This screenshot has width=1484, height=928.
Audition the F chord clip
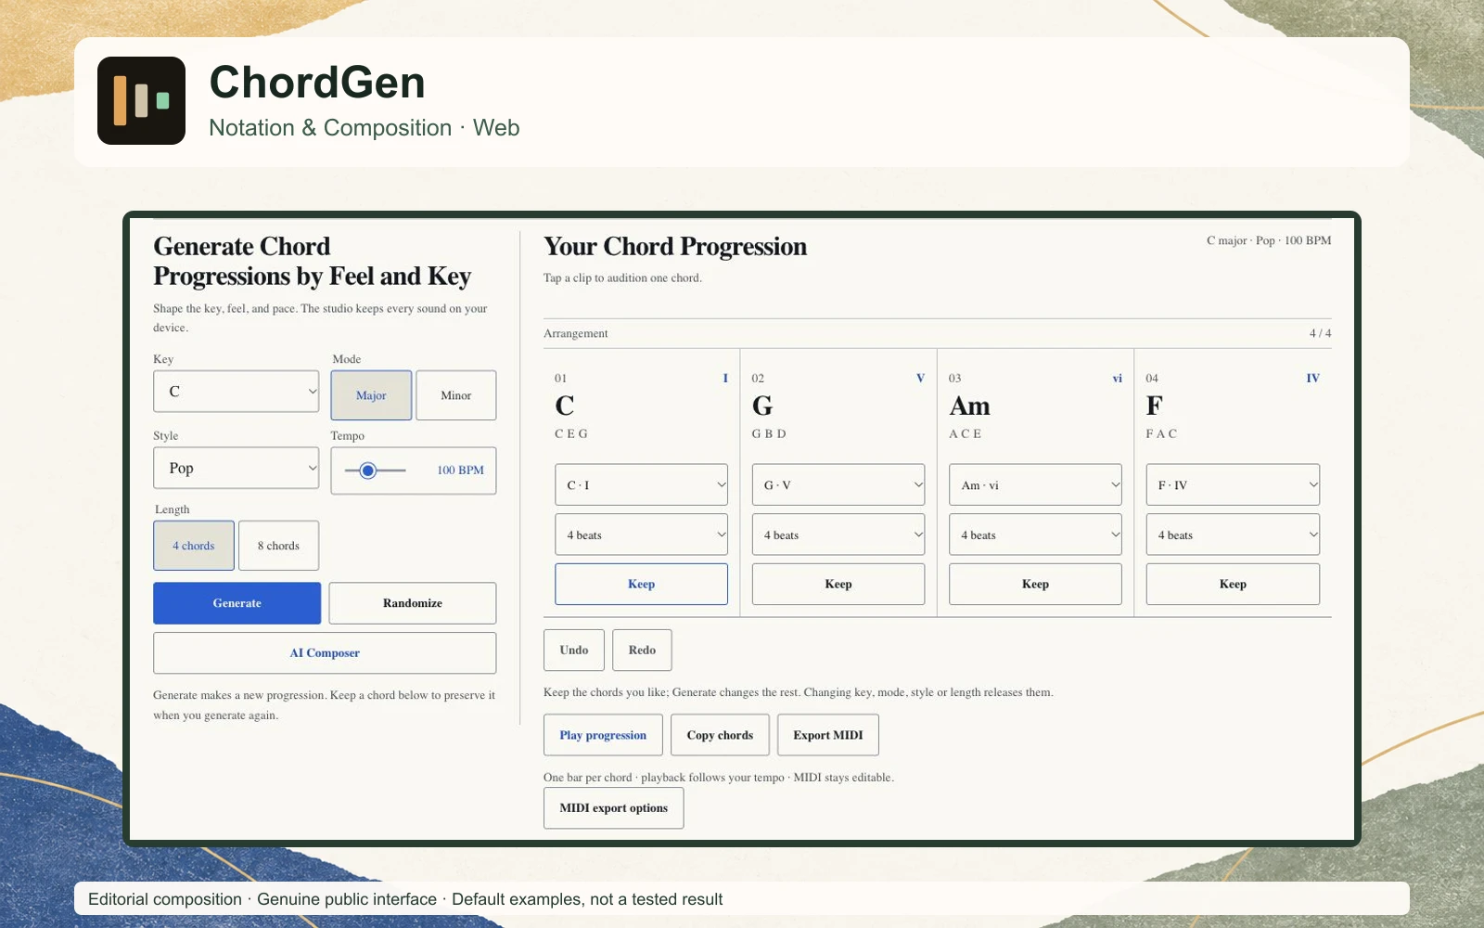tap(1233, 406)
